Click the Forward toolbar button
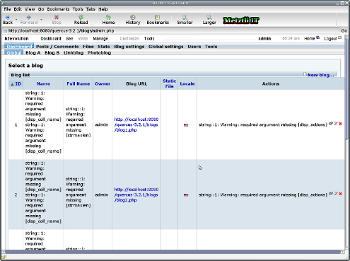This screenshot has height=261, width=350. coord(29,20)
